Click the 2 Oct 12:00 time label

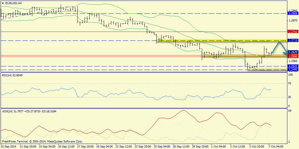pos(238,147)
